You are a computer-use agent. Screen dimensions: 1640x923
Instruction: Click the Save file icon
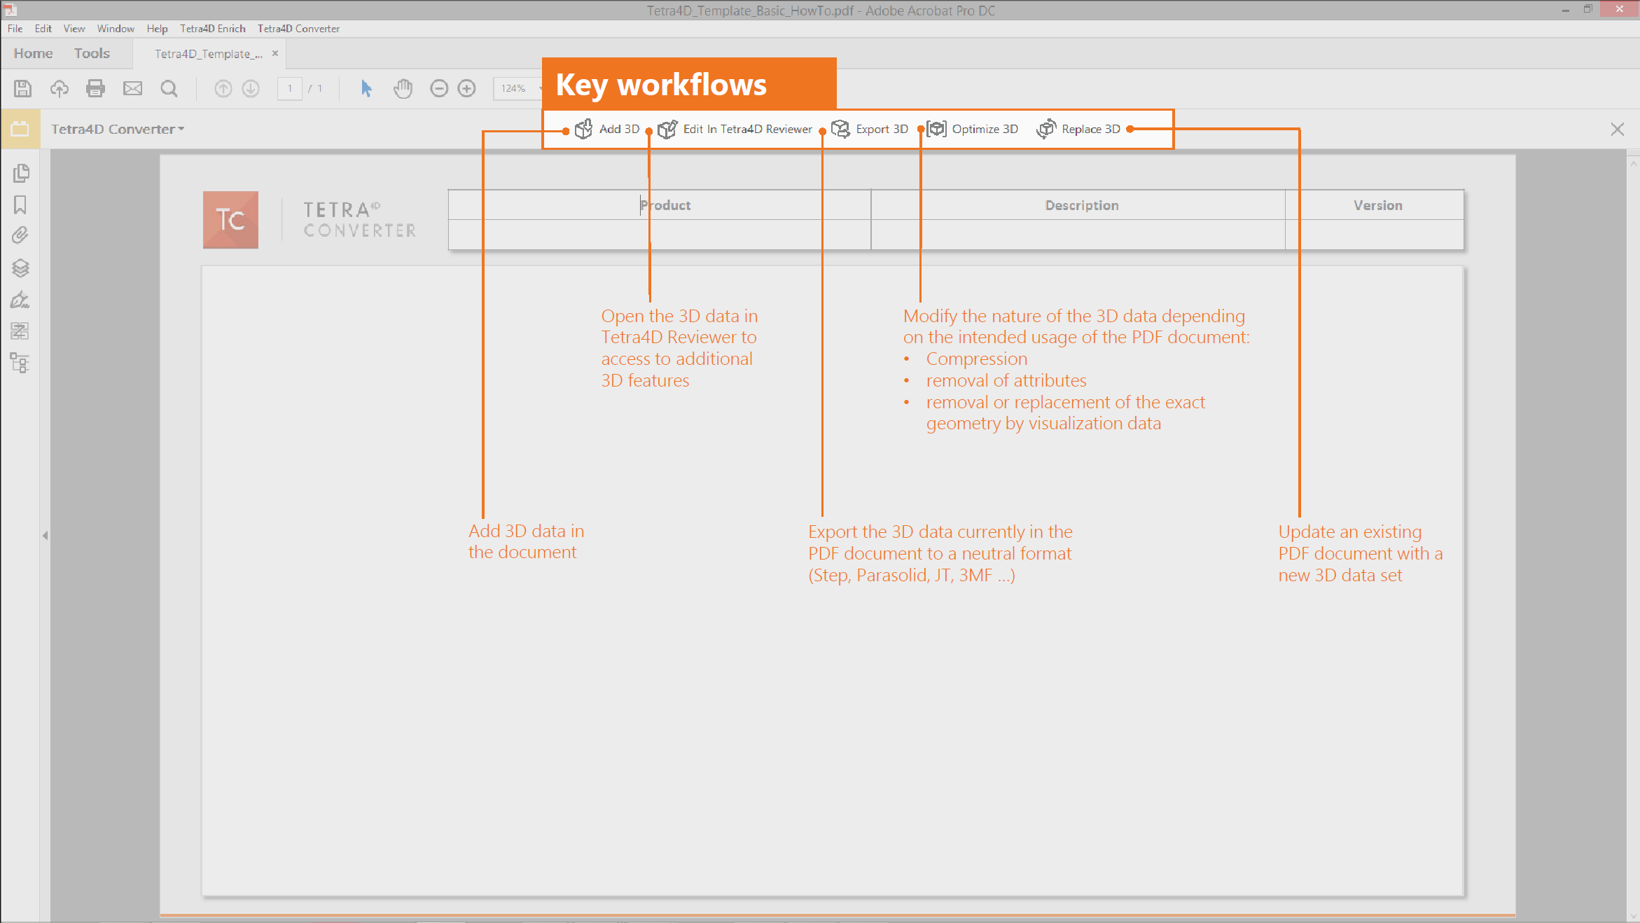point(22,88)
